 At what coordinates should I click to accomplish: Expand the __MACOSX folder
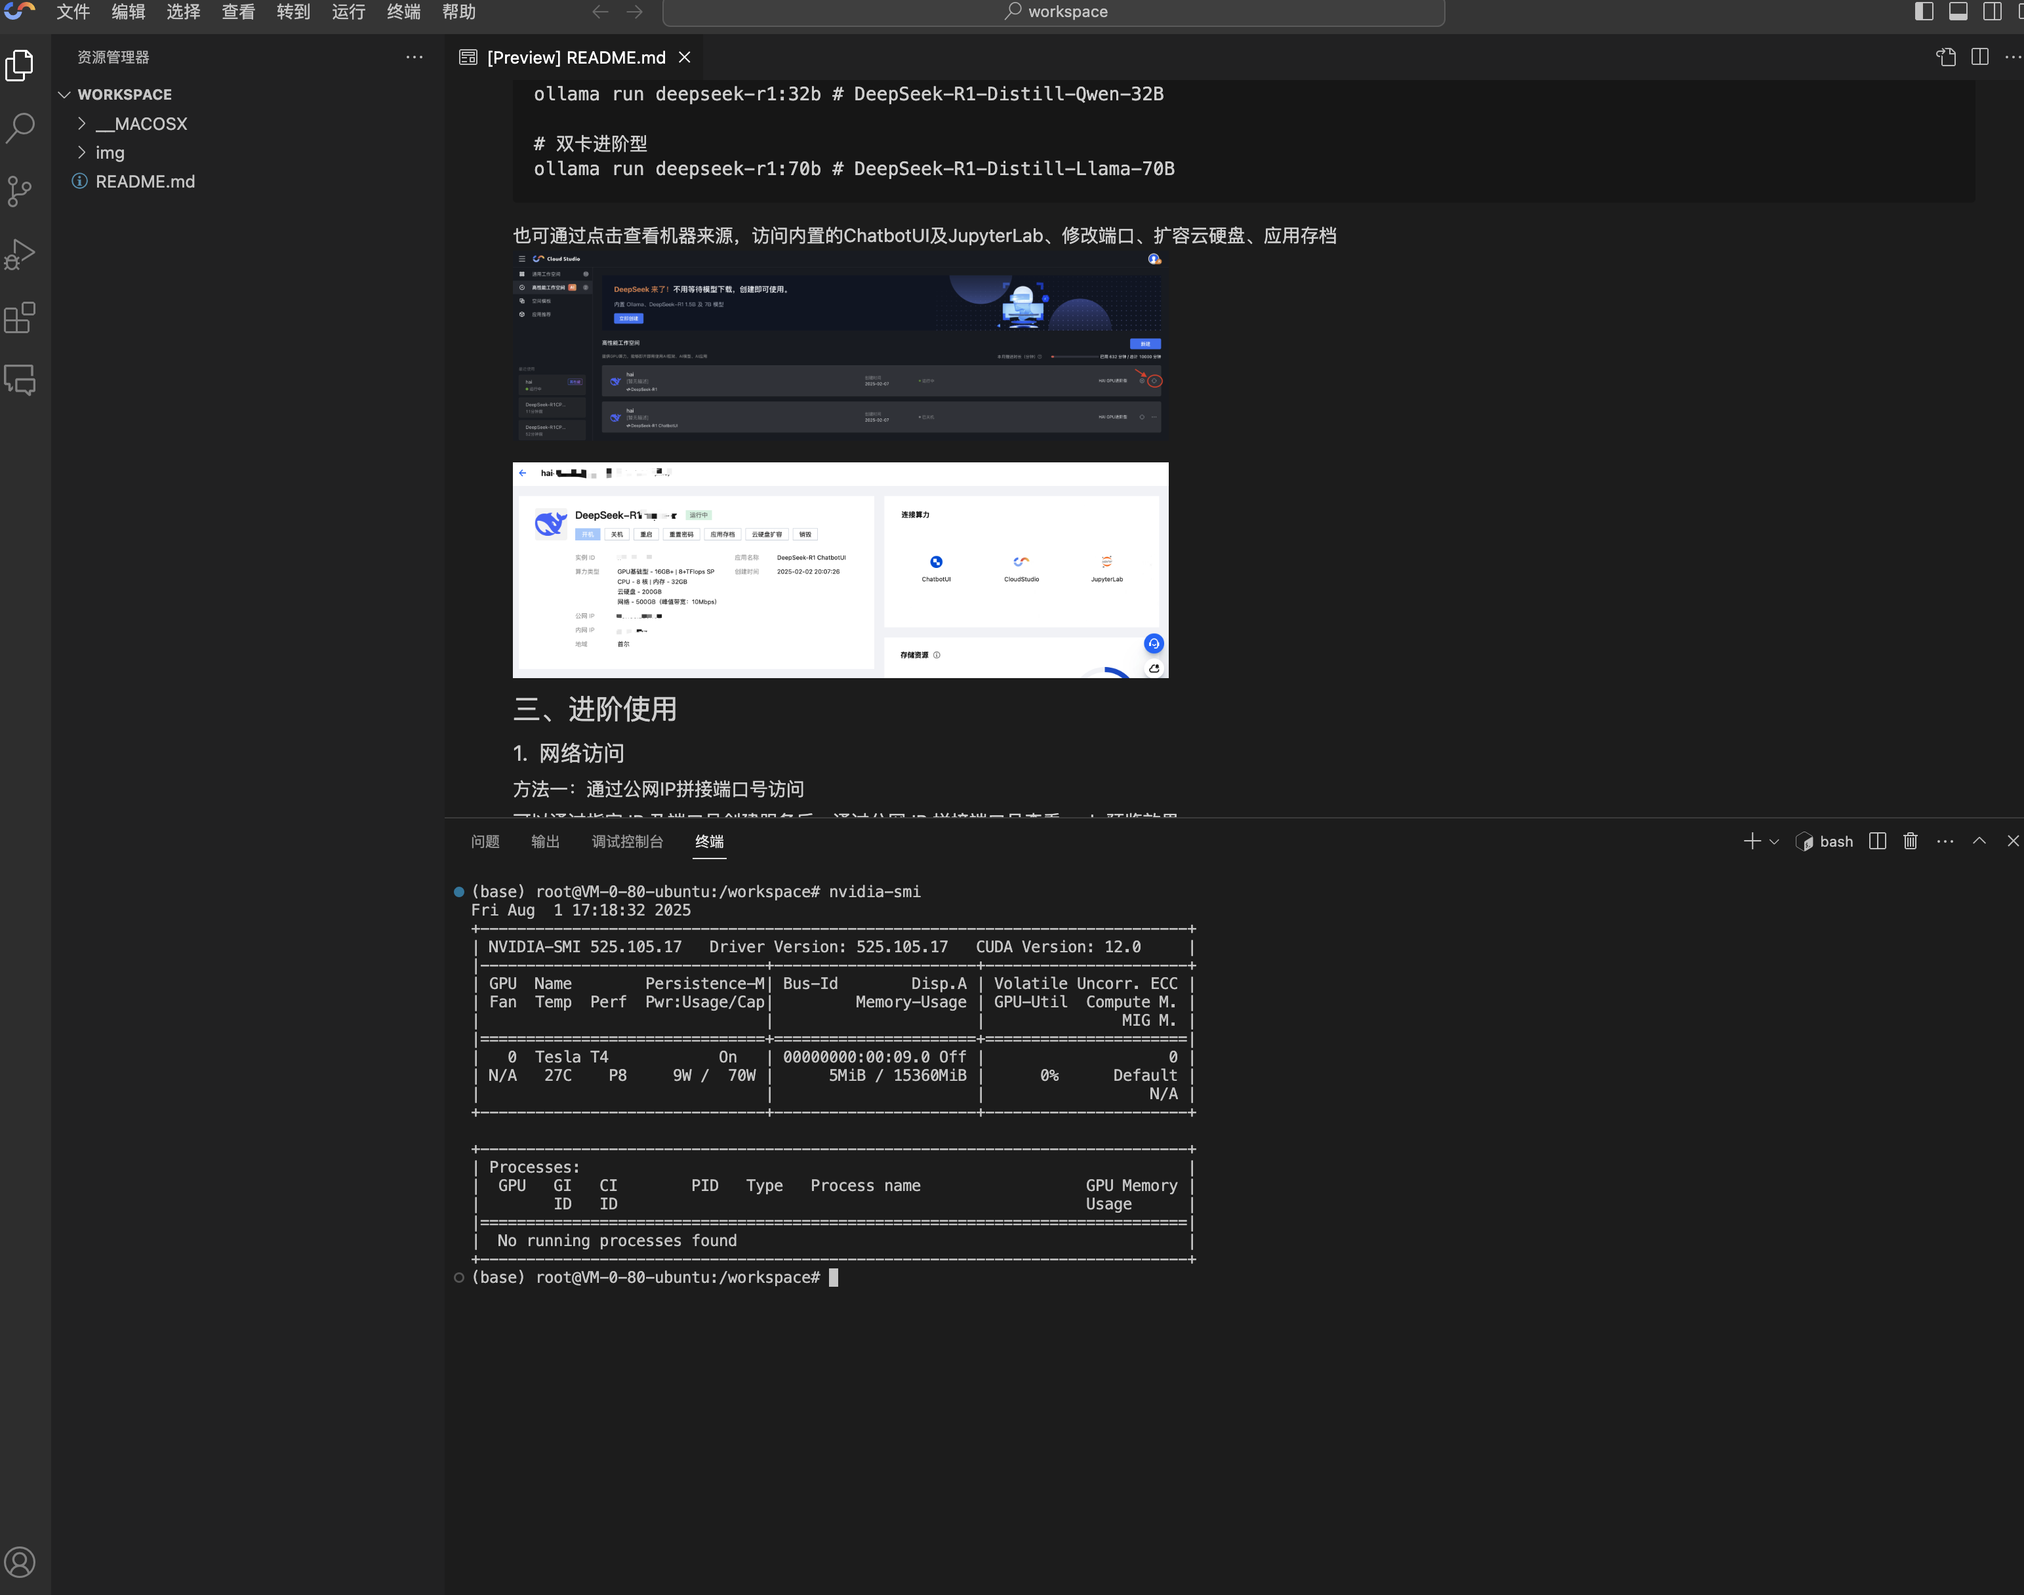[x=141, y=123]
